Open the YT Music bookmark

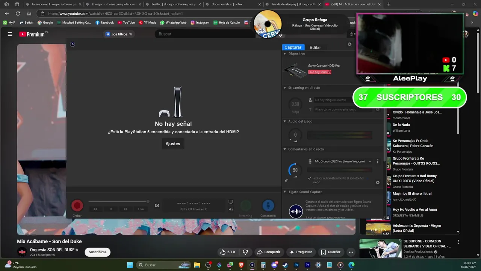coord(147,23)
